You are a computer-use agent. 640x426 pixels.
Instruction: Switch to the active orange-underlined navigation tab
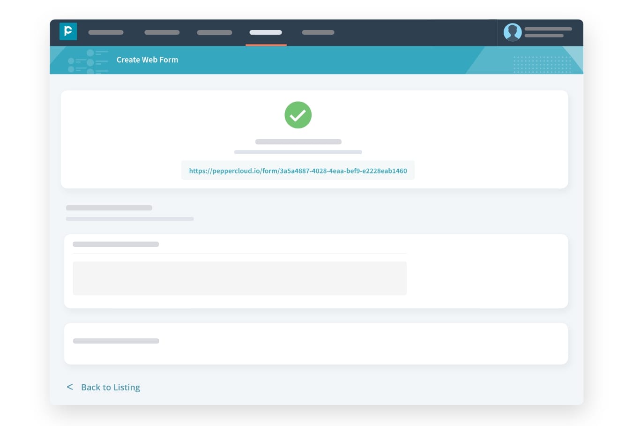[x=266, y=32]
